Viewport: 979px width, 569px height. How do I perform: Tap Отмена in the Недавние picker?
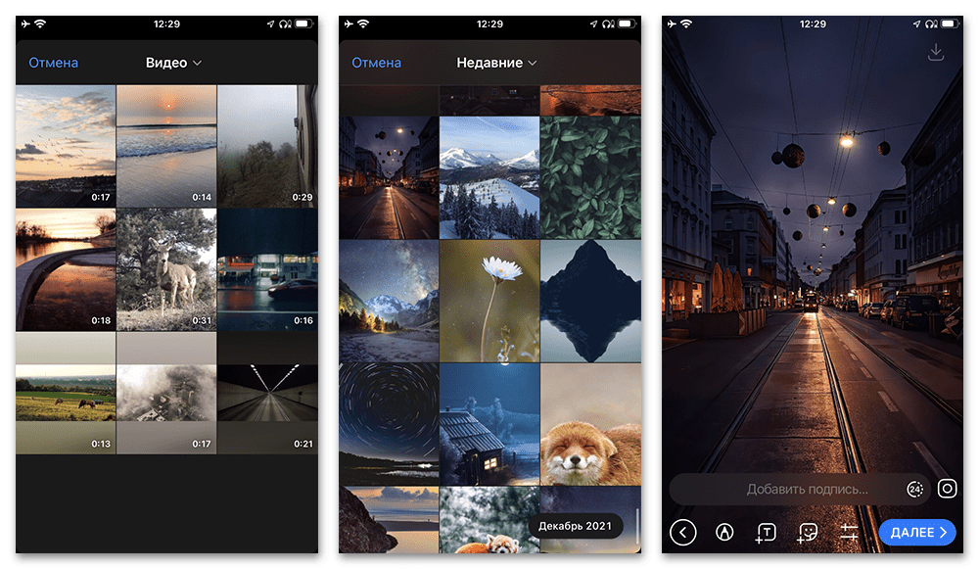(377, 63)
